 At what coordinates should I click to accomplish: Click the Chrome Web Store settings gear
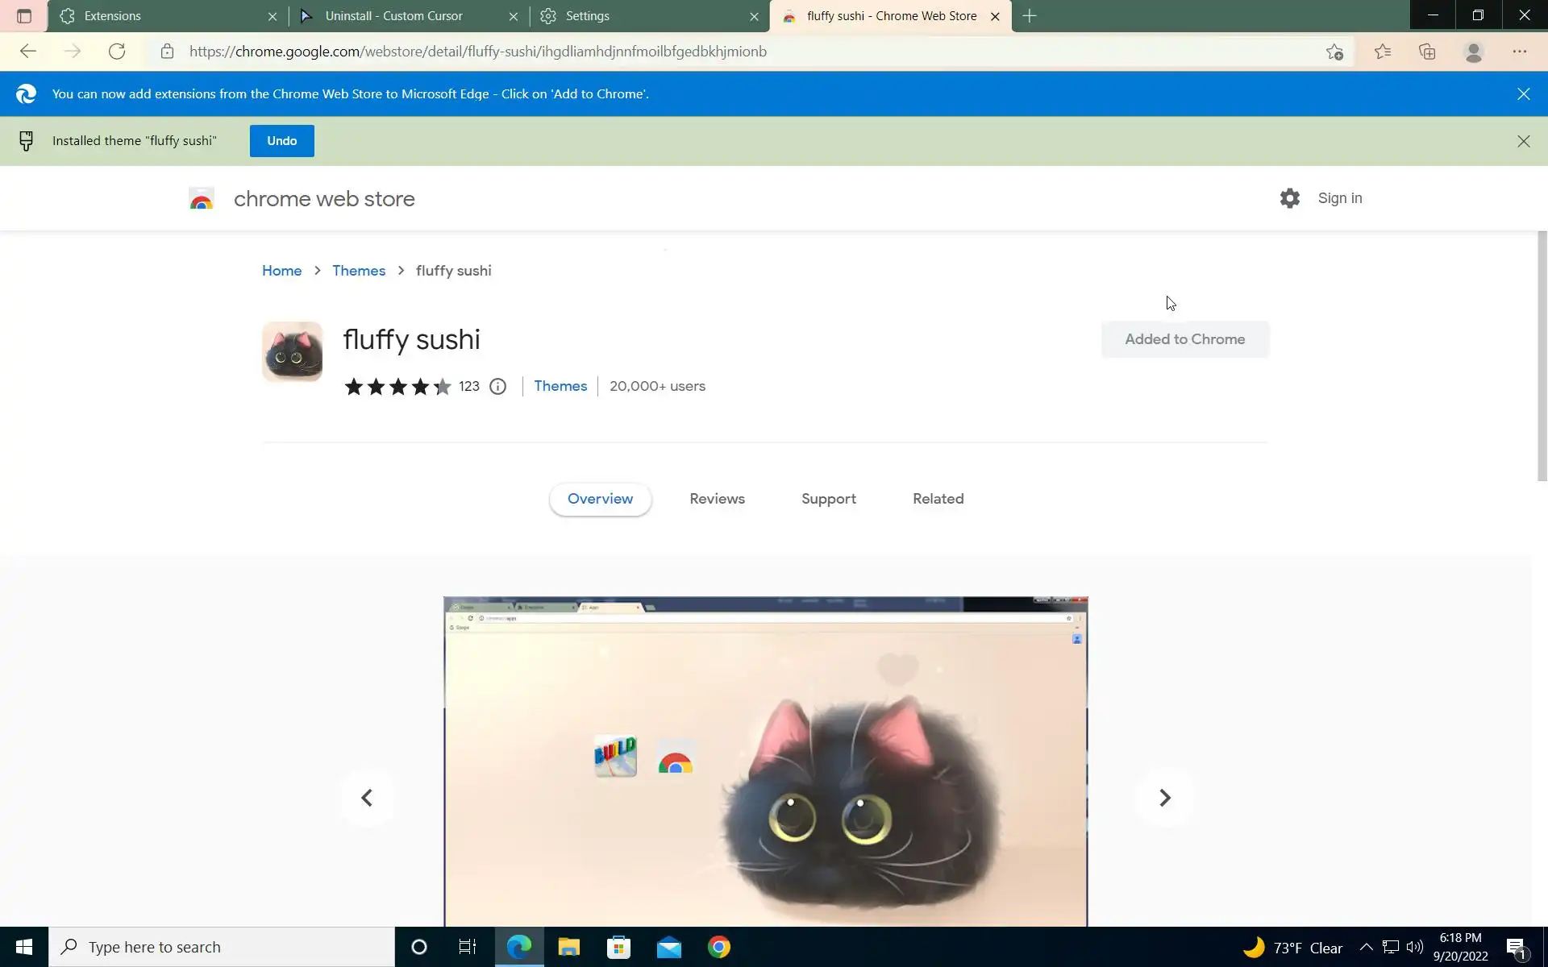1289,198
